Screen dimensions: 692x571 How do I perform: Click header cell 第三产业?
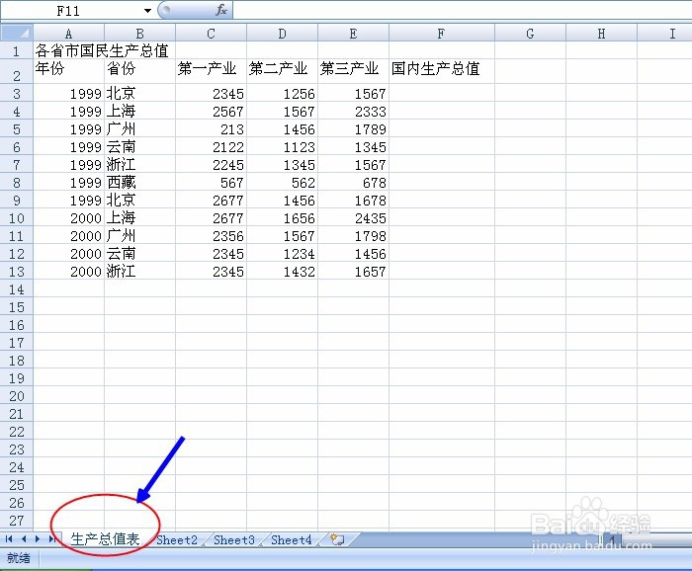tap(353, 71)
